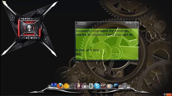Minimize the Alienware media player

pos(33,19)
